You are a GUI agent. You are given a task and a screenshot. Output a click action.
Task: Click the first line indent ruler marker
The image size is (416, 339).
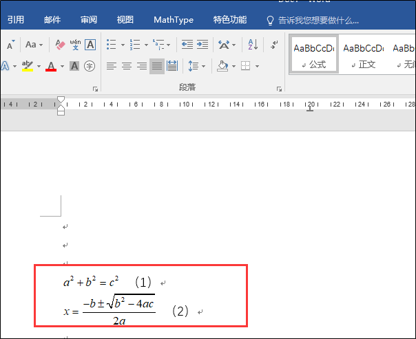pos(61,100)
